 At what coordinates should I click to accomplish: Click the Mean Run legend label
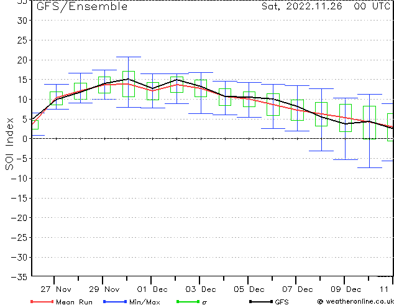[74, 302]
